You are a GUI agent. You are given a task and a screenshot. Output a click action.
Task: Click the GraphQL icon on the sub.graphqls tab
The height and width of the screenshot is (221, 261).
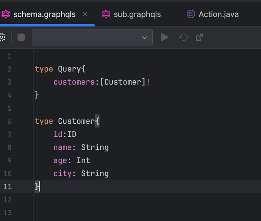106,14
